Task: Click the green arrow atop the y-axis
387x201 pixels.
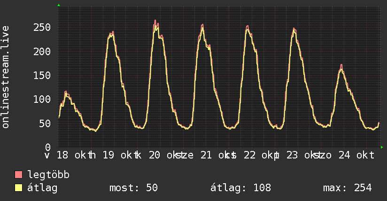Action: (59, 5)
